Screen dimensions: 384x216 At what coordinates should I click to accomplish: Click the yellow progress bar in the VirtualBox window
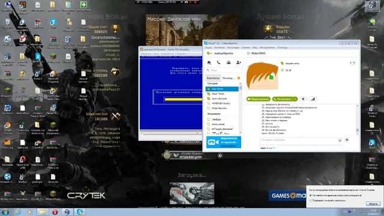tap(183, 99)
